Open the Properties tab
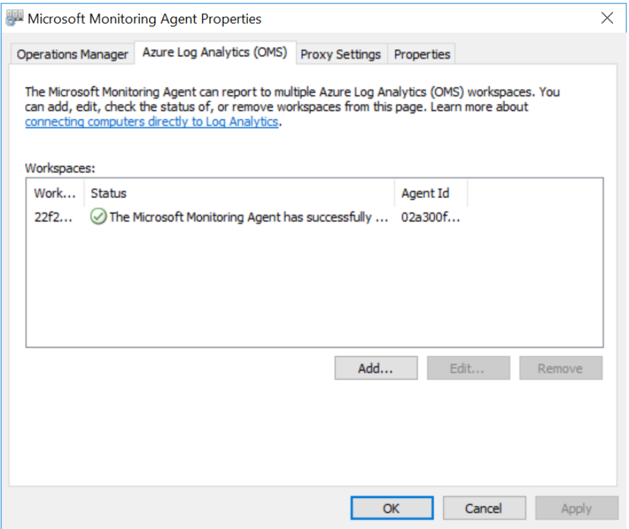This screenshot has height=529, width=629. coord(422,54)
